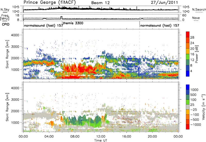Pick the red top segment of power colorbar
The width and height of the screenshot is (206, 142).
coord(188,34)
